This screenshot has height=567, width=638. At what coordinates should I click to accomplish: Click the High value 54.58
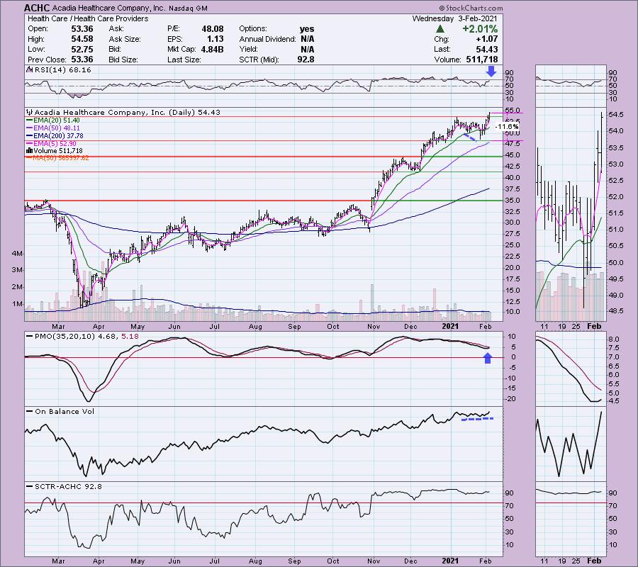point(82,39)
